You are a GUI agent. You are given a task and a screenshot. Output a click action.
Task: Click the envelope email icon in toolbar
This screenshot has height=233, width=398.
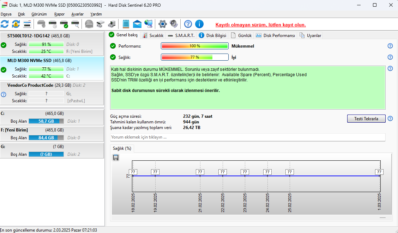tap(137, 24)
